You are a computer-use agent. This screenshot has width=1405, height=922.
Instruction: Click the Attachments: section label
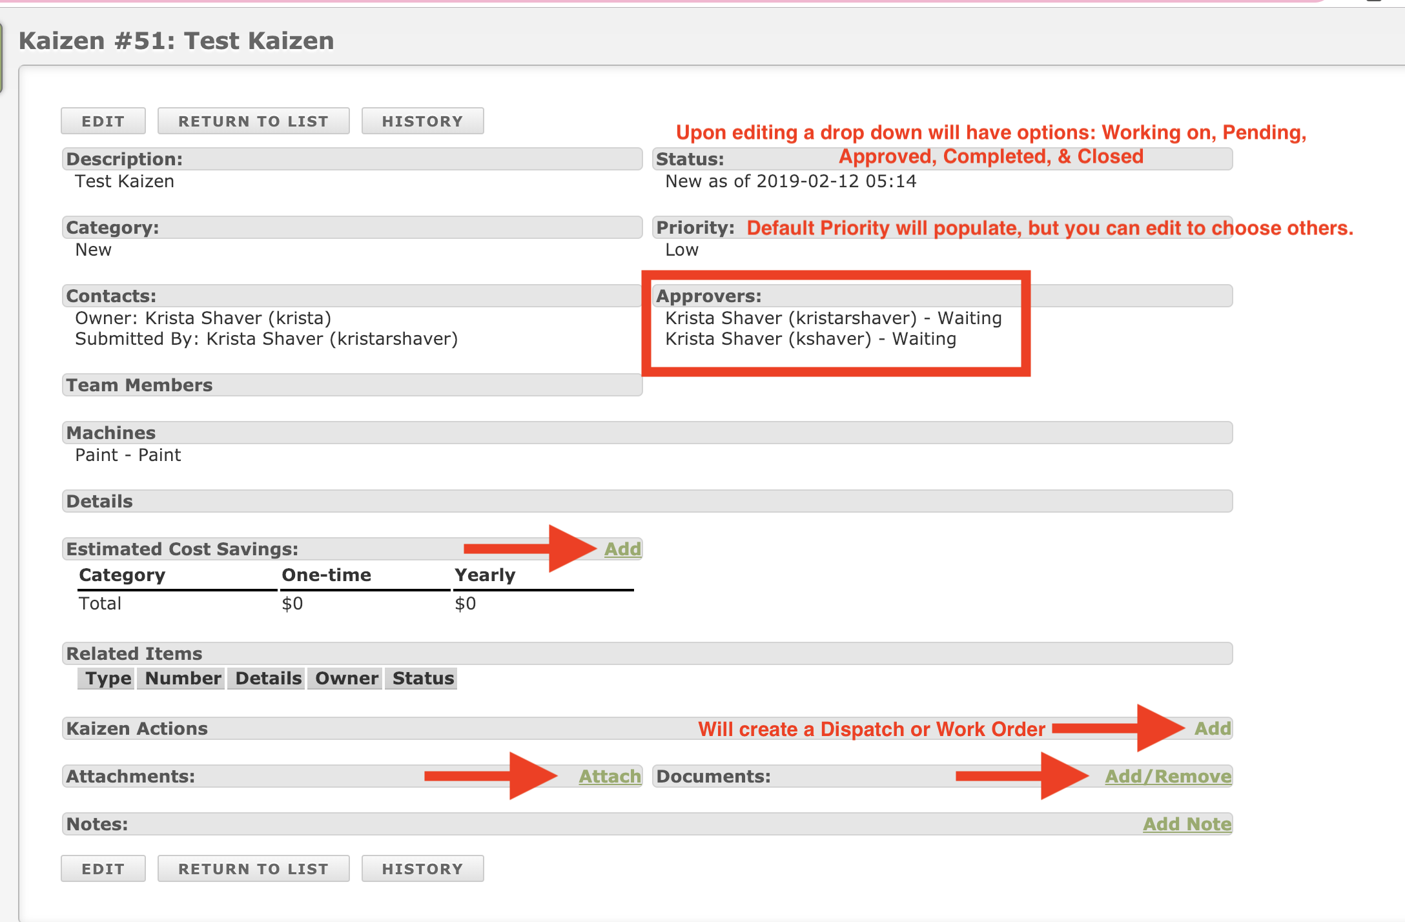pyautogui.click(x=130, y=776)
